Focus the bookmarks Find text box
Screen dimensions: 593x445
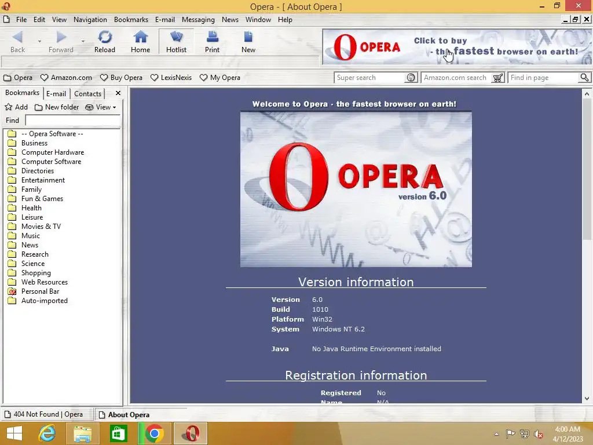point(72,121)
